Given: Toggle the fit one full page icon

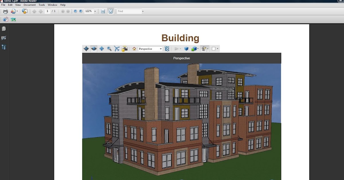Looking at the screenshot, I should point(111,11).
